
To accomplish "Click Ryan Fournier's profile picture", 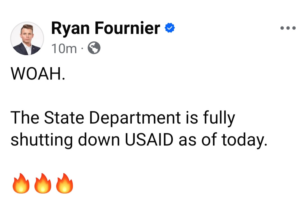I will click(27, 38).
